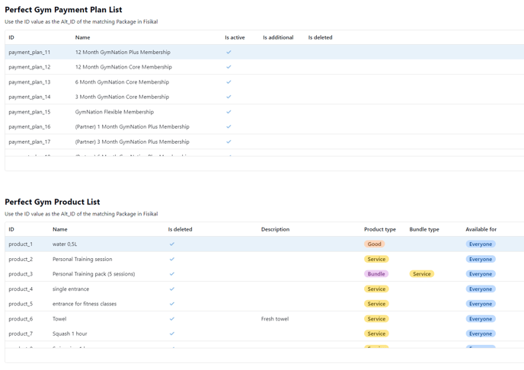Viewport: 524px width, 370px height.
Task: Click deleted checkmark for product_3
Action: [x=172, y=274]
